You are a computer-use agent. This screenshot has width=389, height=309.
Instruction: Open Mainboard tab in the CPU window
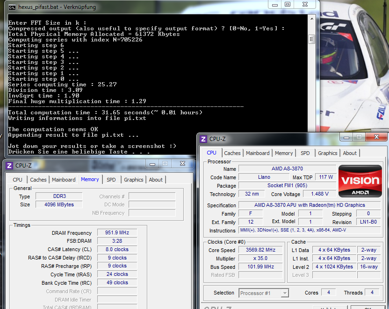coord(258,153)
